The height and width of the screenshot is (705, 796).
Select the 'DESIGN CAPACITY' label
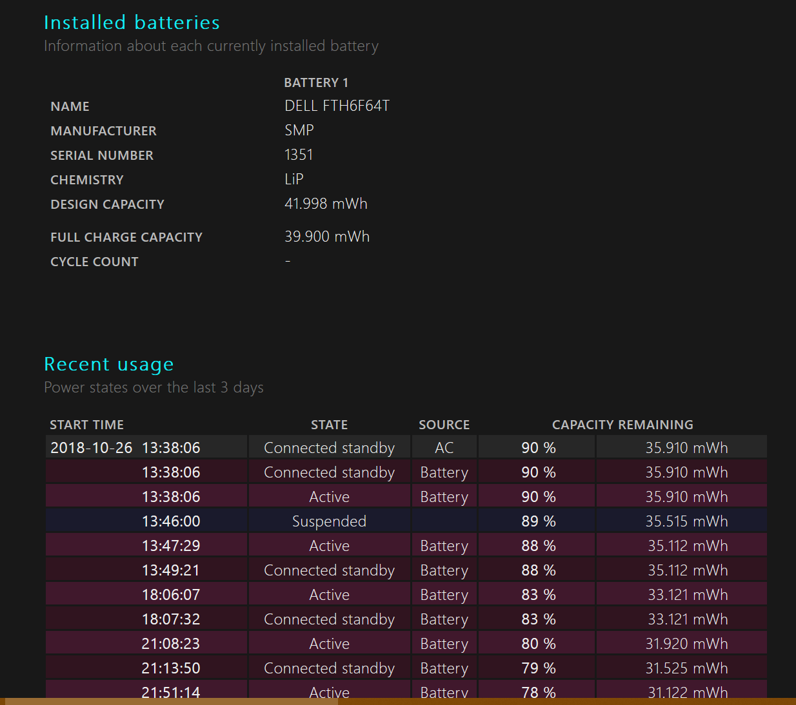click(107, 204)
